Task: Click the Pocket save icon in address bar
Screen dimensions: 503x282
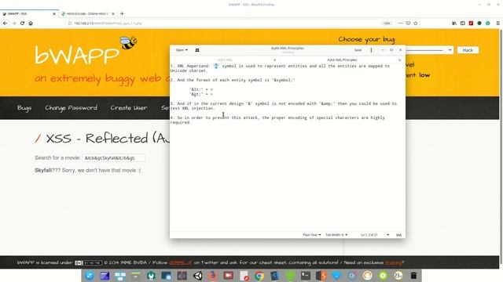Action: click(x=408, y=23)
